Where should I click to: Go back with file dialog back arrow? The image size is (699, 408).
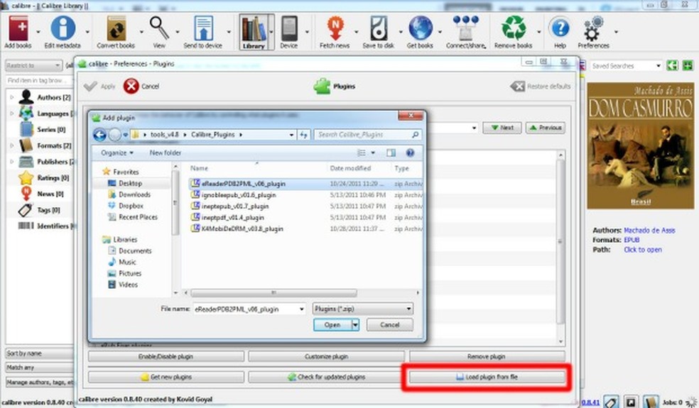(100, 135)
